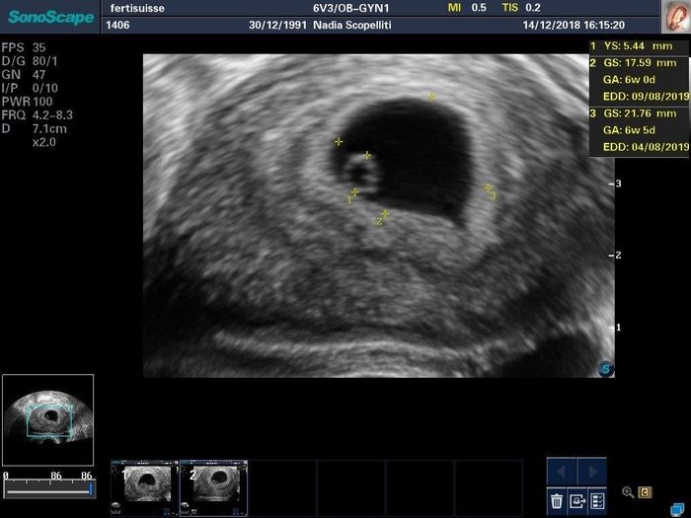Go to previous image with left arrow
The image size is (691, 518).
[x=563, y=472]
